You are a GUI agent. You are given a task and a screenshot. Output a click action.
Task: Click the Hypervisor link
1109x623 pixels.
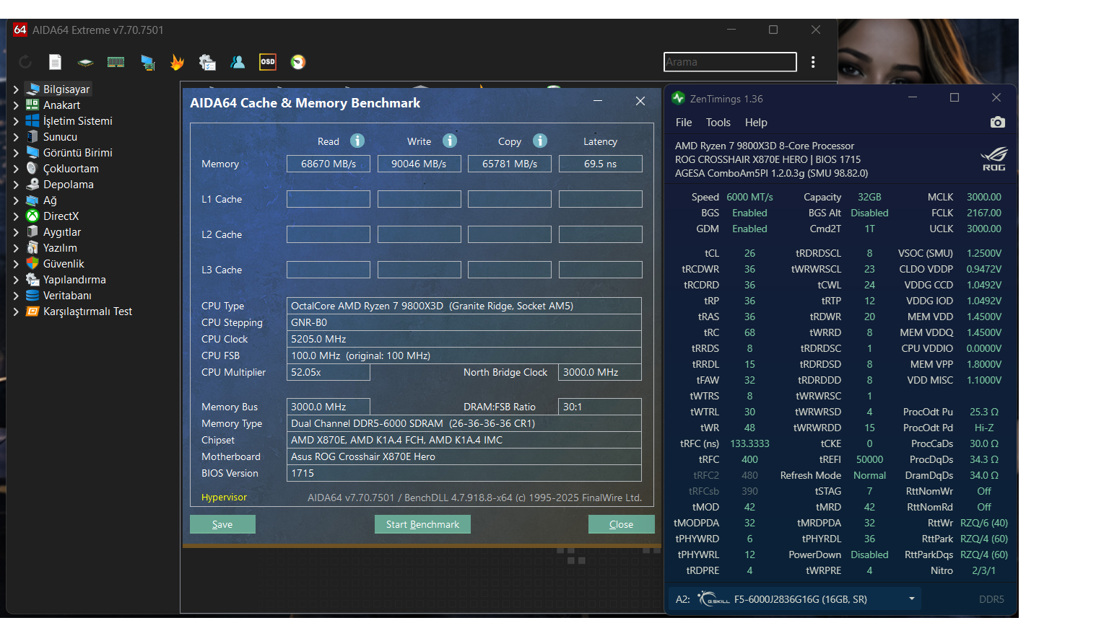pos(224,498)
